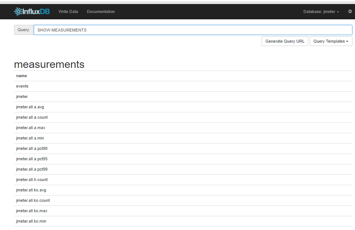355x230 pixels.
Task: Select the jmeter.all.a.min row
Action: pos(183,138)
